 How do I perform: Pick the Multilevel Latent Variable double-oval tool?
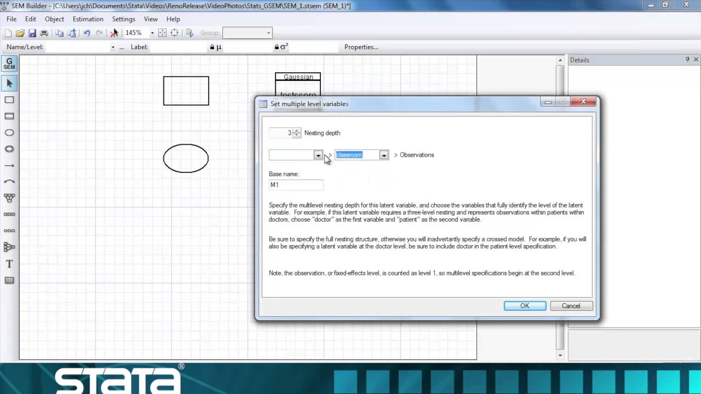click(x=9, y=149)
